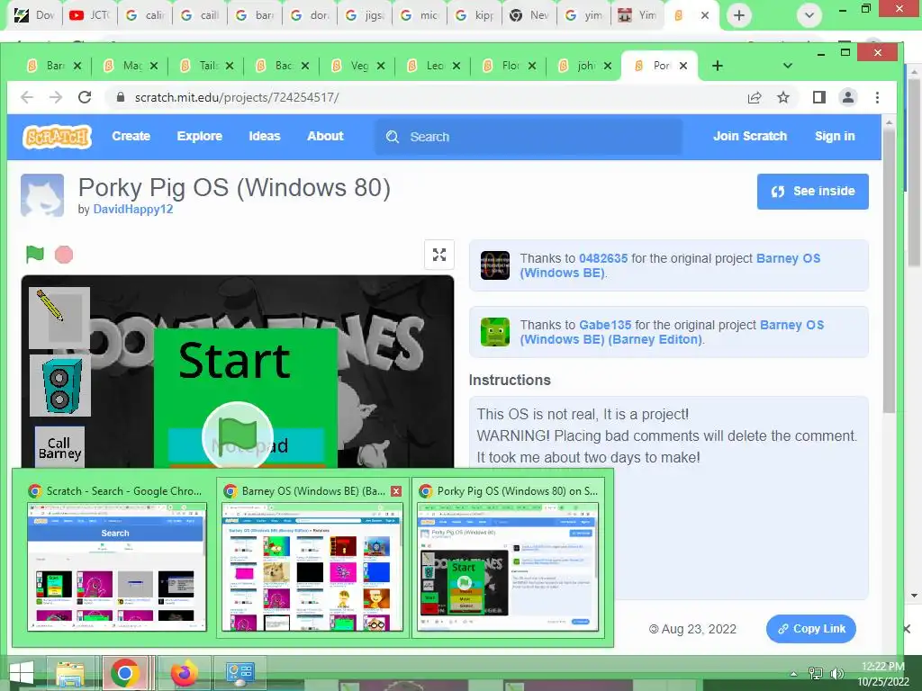Image resolution: width=922 pixels, height=691 pixels.
Task: Toggle the Chrome side panel icon
Action: pyautogui.click(x=819, y=97)
